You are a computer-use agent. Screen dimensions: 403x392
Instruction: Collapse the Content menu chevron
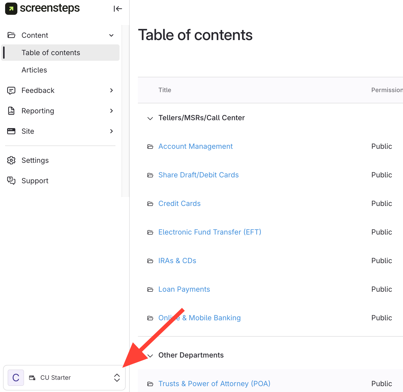111,35
